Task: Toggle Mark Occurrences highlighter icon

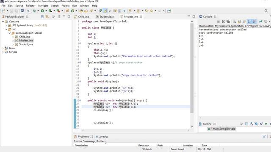Action: [105, 11]
